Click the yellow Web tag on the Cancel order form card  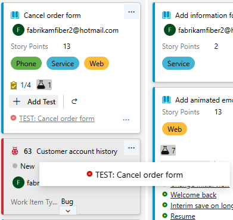[97, 63]
